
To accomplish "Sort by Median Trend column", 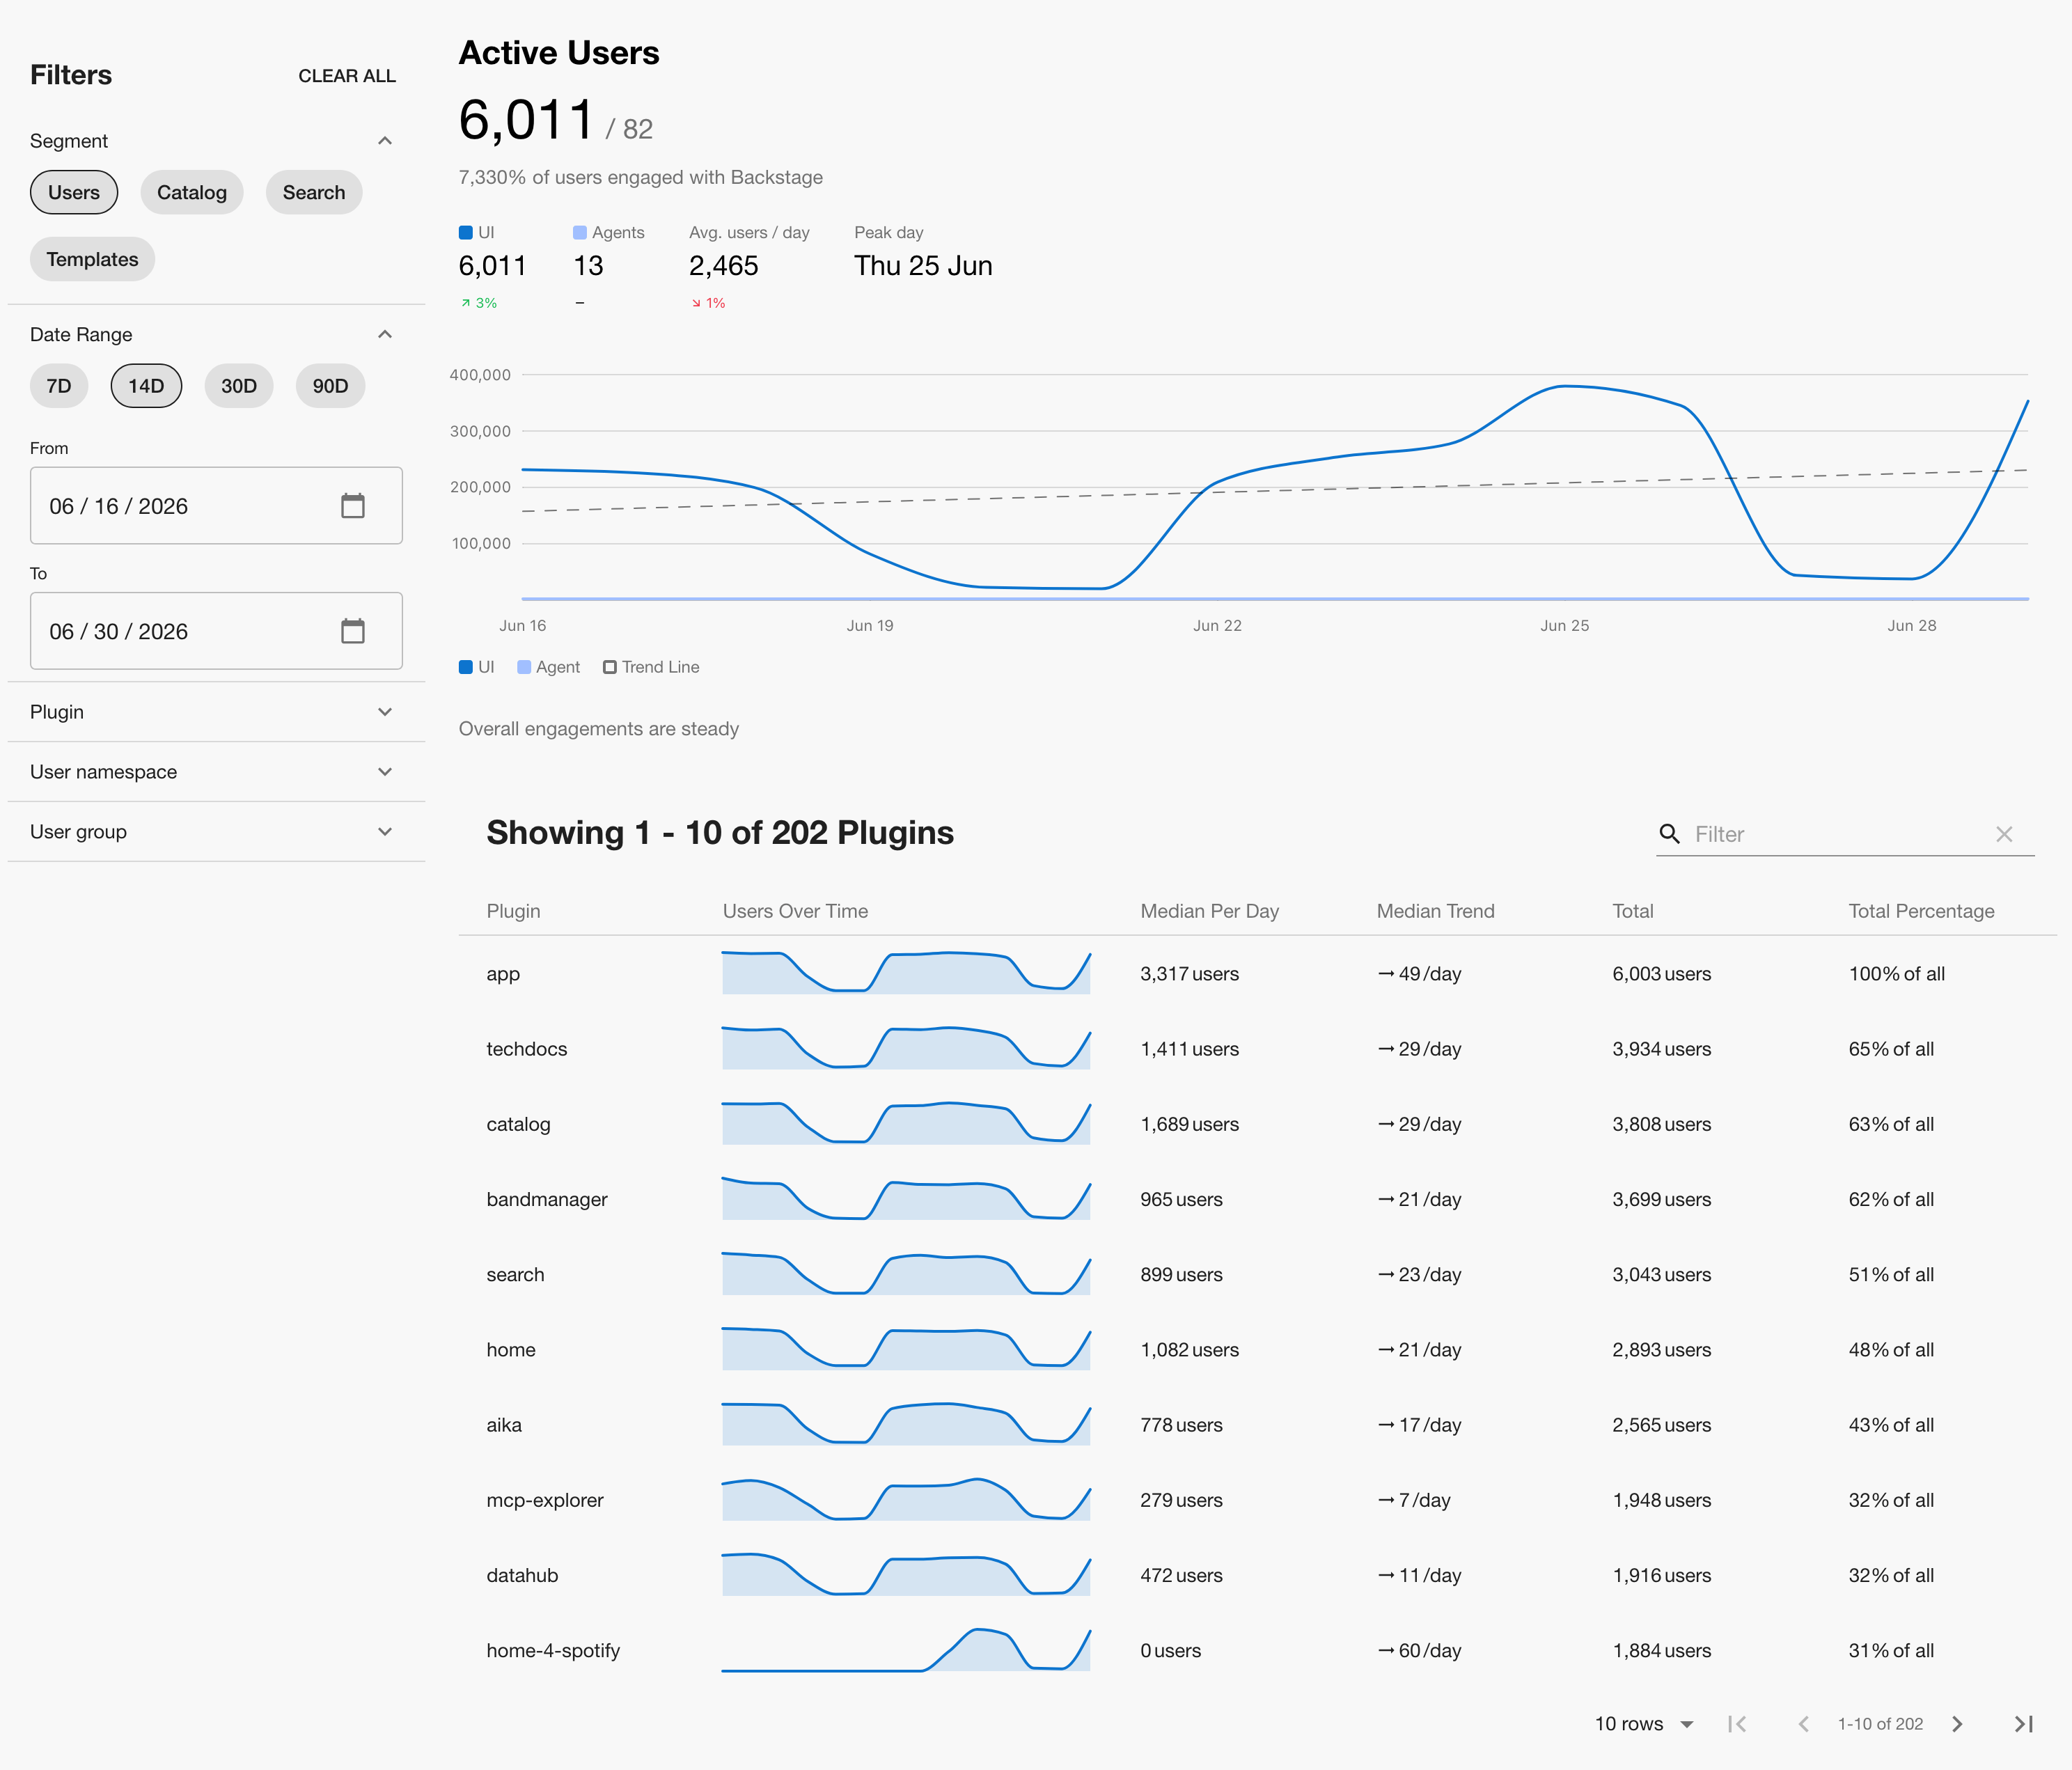I will pyautogui.click(x=1435, y=911).
